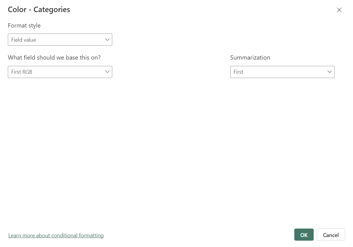The width and height of the screenshot is (353, 247).
Task: Confirm with the green OK button
Action: pyautogui.click(x=304, y=235)
